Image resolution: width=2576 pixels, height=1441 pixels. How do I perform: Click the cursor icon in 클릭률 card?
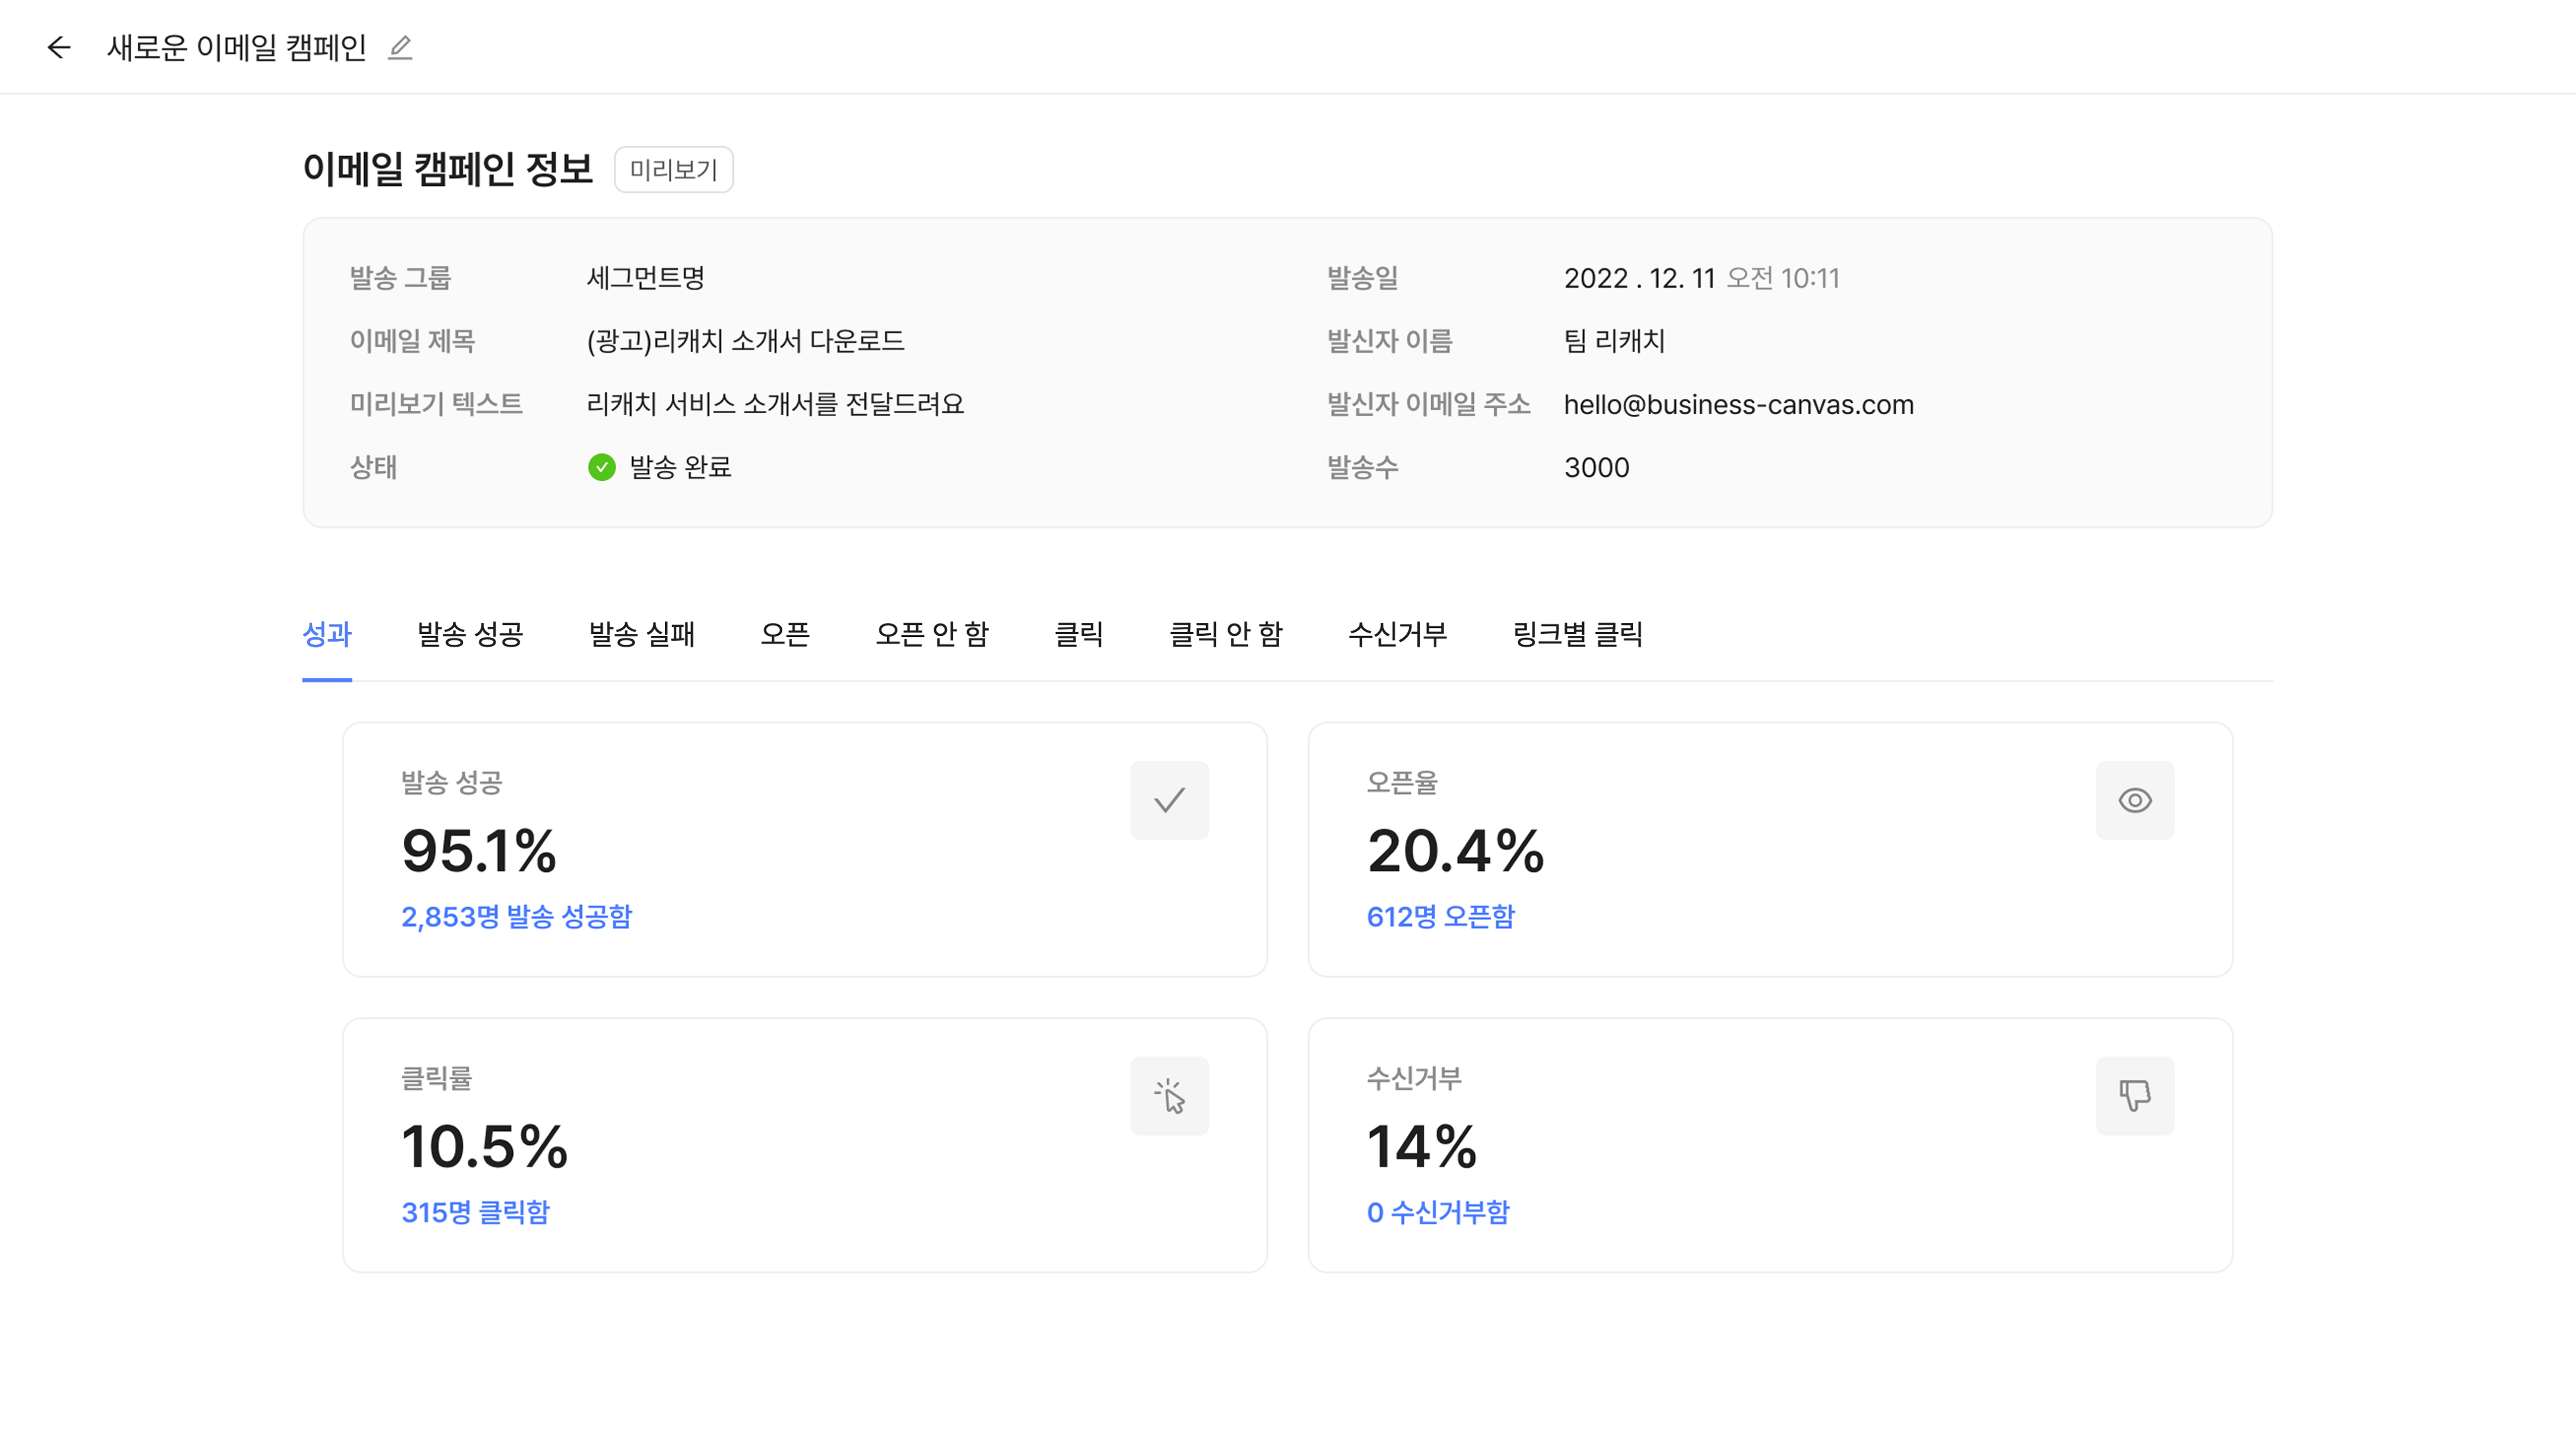1169,1096
